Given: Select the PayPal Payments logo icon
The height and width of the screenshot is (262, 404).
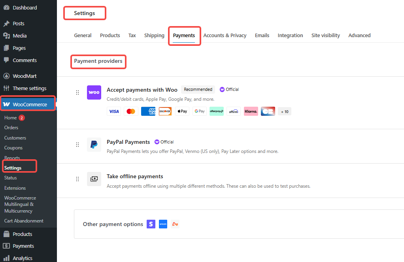Looking at the screenshot, I should (x=94, y=145).
